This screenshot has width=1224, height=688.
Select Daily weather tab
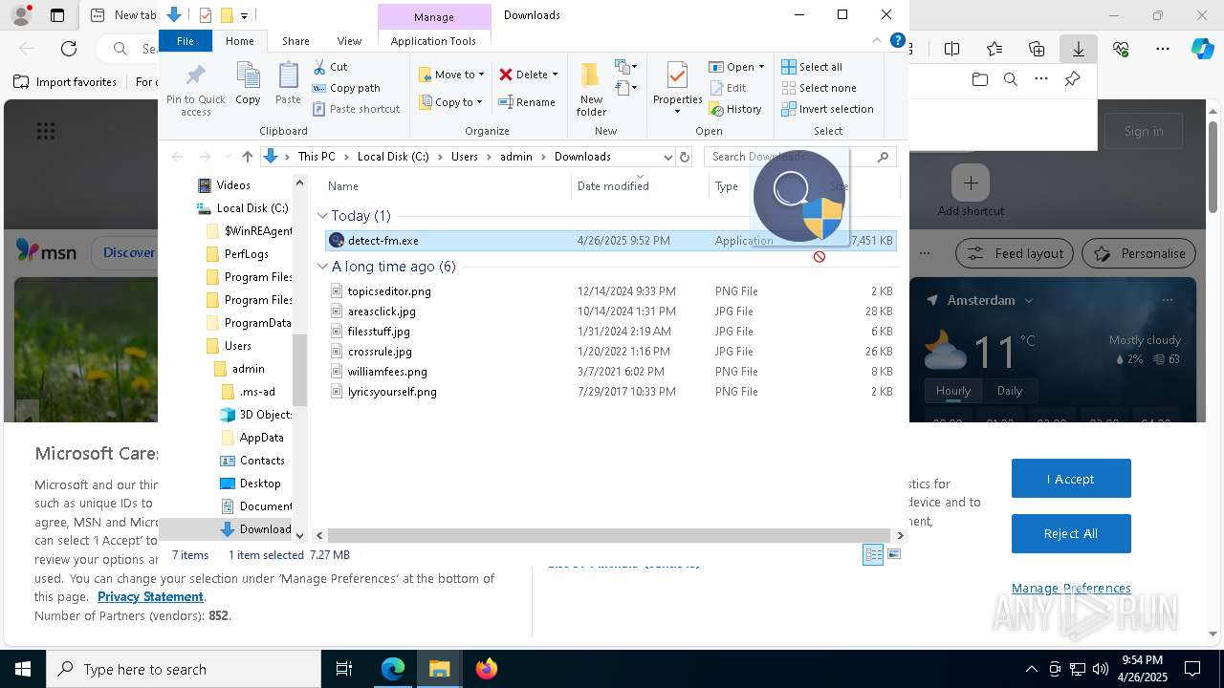pyautogui.click(x=1010, y=391)
